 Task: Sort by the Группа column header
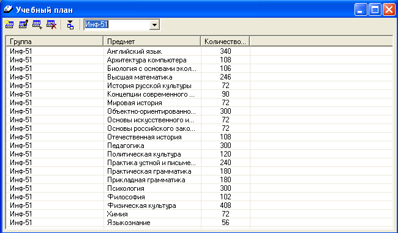(x=54, y=42)
